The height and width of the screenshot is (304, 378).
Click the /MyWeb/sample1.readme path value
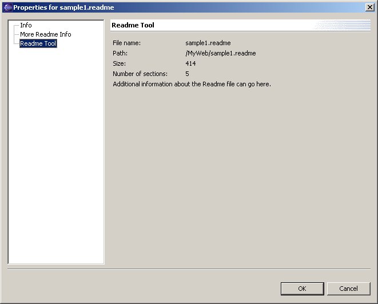point(220,54)
